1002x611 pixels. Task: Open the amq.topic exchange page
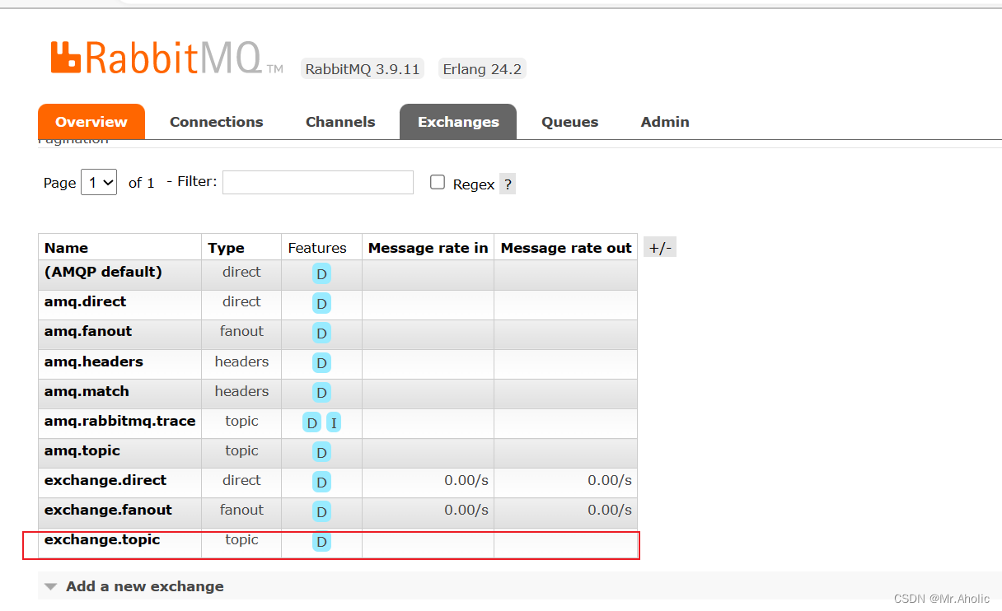click(x=82, y=450)
